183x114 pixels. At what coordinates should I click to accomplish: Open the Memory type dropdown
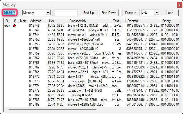[48, 13]
